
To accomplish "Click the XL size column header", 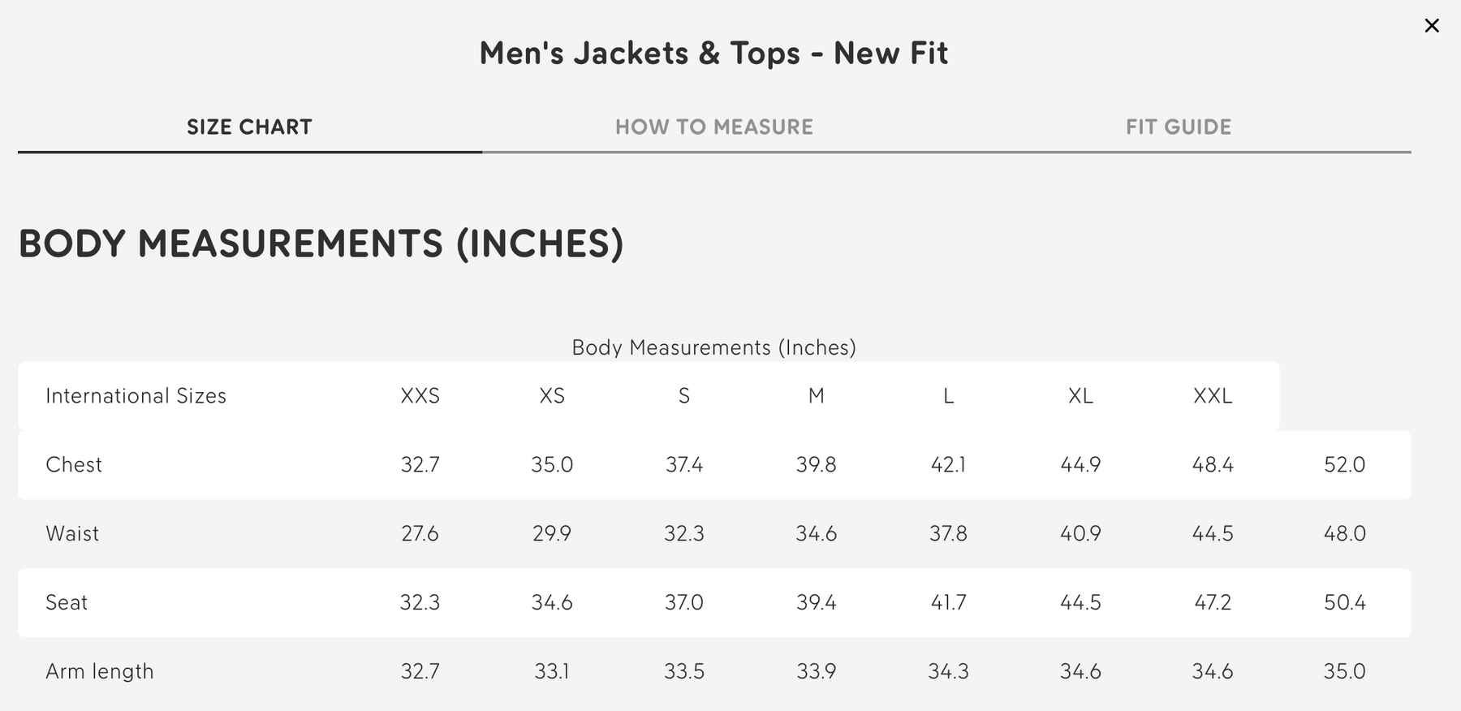I will tap(1080, 396).
